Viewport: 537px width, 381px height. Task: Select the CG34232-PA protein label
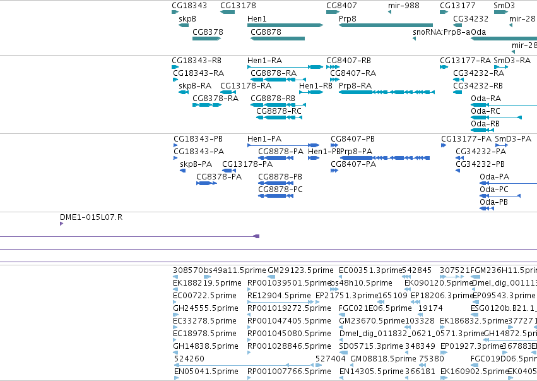[480, 152]
